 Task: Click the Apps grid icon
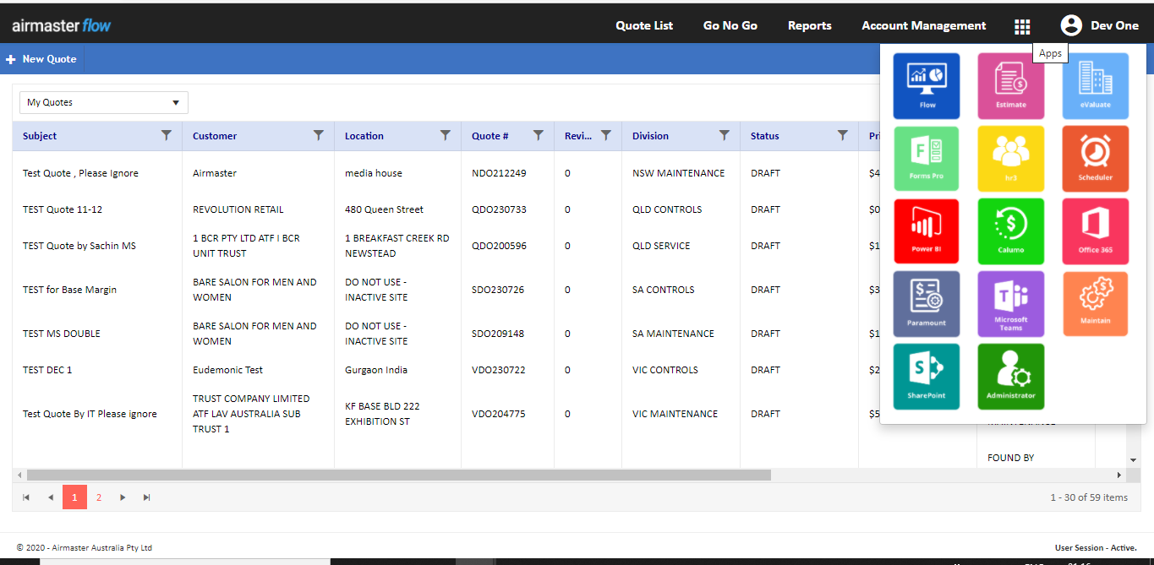(x=1022, y=26)
